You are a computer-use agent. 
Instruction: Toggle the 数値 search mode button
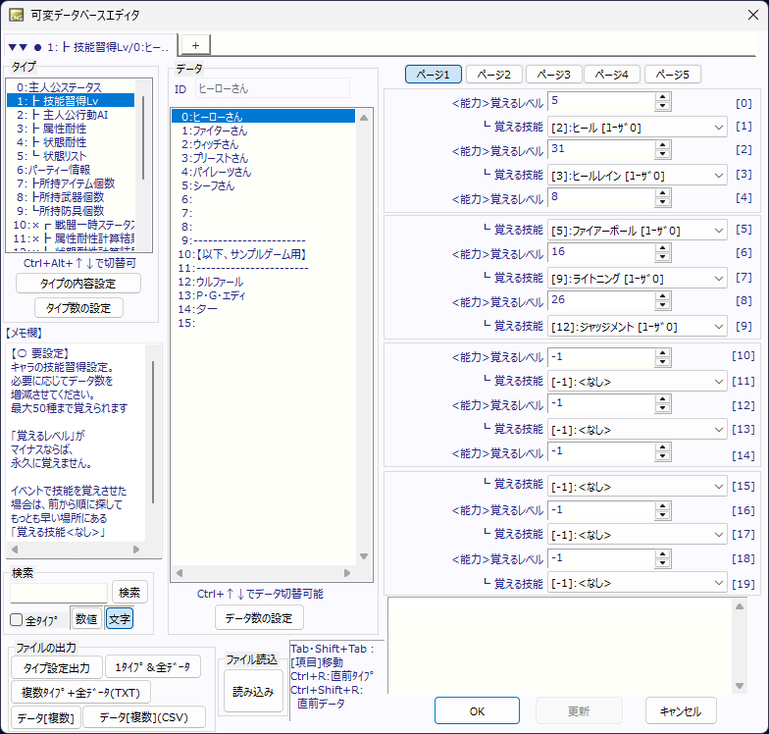click(86, 619)
